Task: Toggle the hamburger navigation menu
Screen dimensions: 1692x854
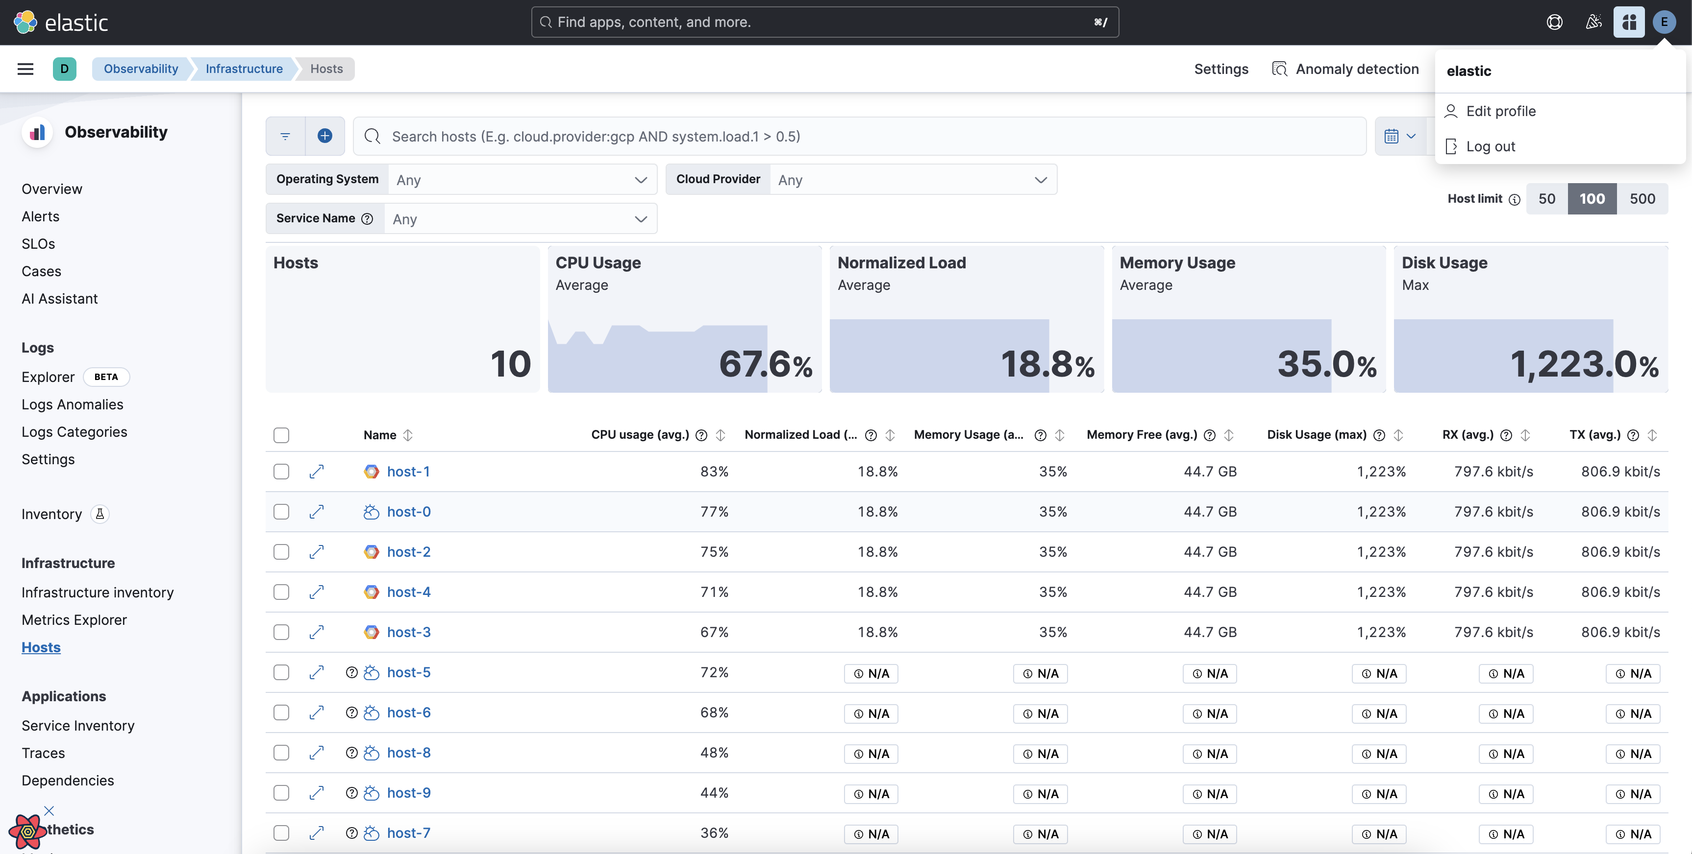Action: click(x=25, y=69)
